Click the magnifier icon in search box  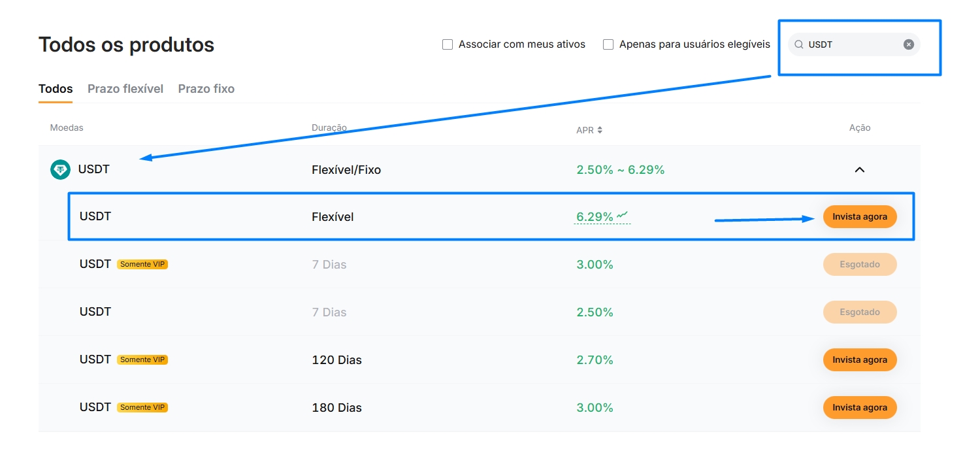tap(798, 45)
